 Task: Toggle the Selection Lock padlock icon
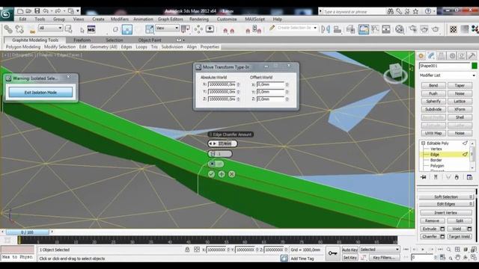click(187, 250)
